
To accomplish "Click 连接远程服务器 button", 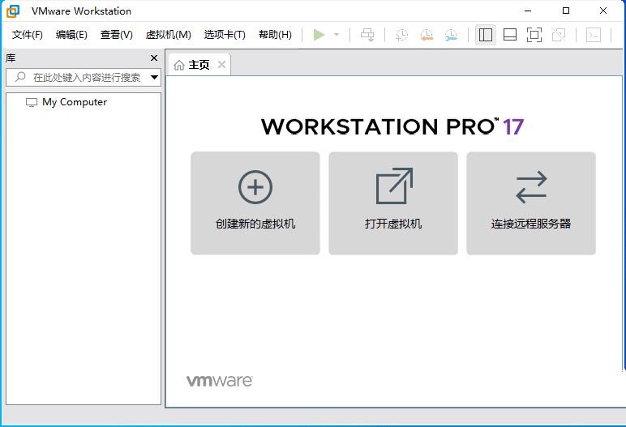I will (x=531, y=203).
